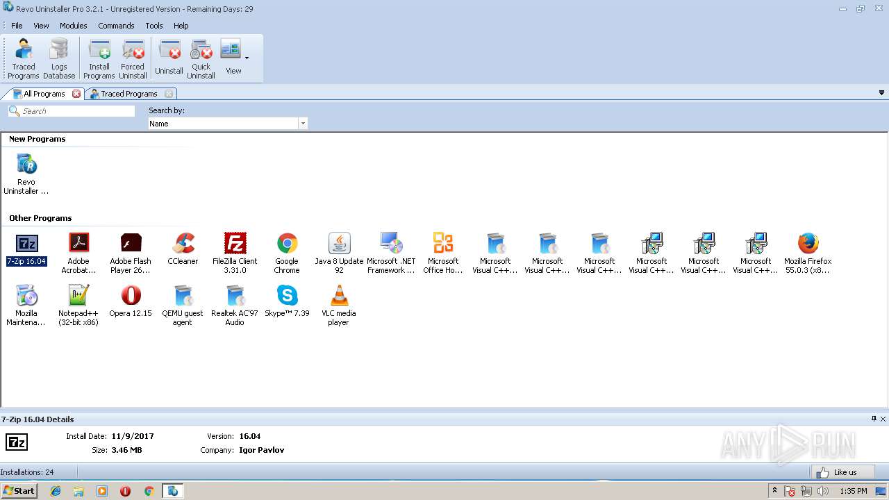Open the Traced Programs toolbar module
Screen dimensions: 889x500
pos(24,60)
